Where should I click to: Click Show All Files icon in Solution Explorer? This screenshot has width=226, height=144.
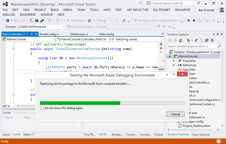[212, 40]
